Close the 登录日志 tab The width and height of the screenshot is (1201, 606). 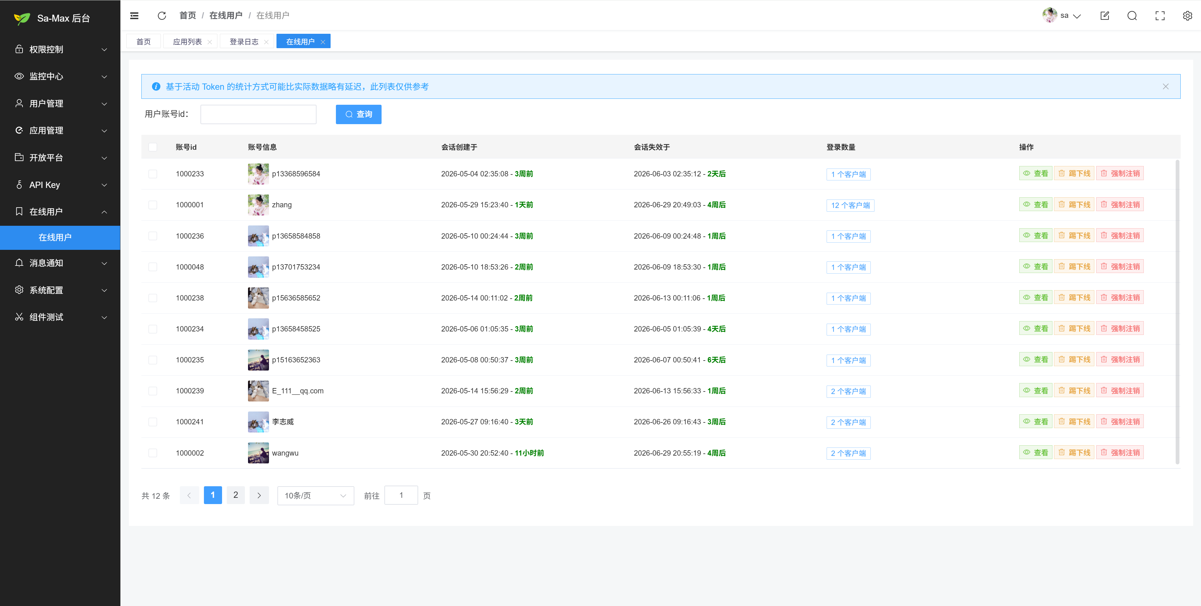tap(266, 42)
